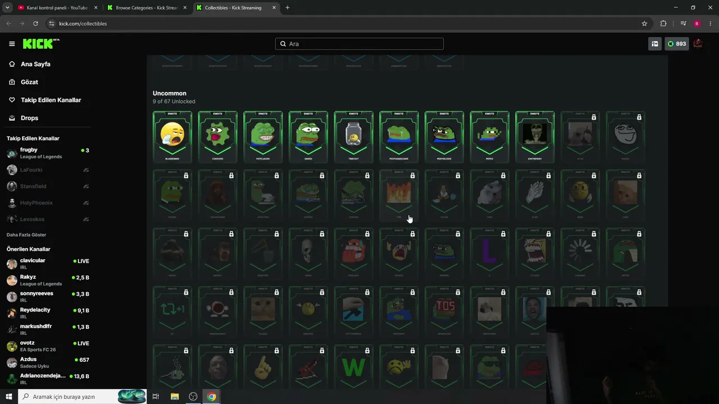Open Chrome media controls icon
719x404 pixels.
pos(683,24)
